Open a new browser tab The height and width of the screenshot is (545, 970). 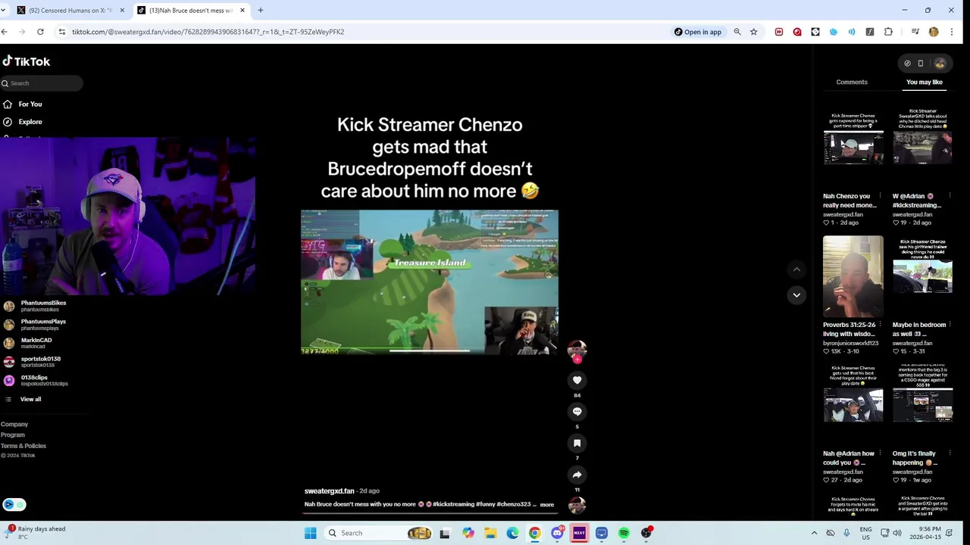(260, 11)
